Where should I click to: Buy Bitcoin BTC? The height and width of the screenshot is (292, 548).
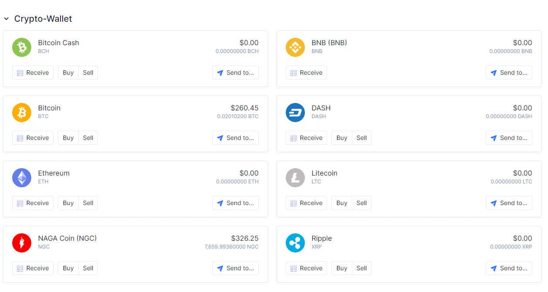pyautogui.click(x=68, y=138)
